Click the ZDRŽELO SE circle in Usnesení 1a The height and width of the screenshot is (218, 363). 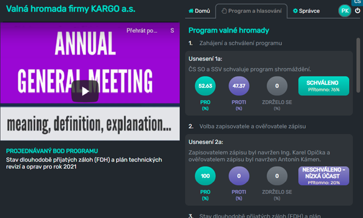[277, 86]
